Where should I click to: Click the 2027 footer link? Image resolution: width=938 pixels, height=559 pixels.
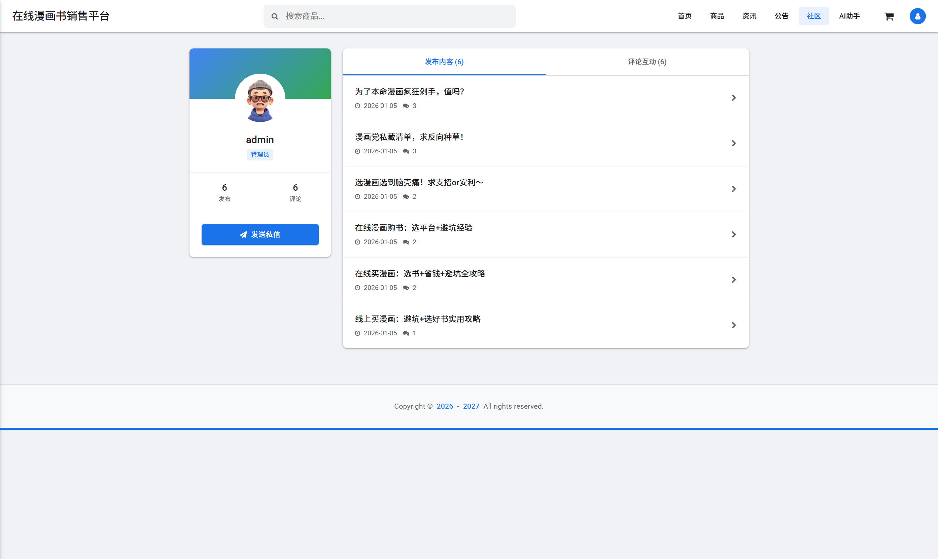471,406
